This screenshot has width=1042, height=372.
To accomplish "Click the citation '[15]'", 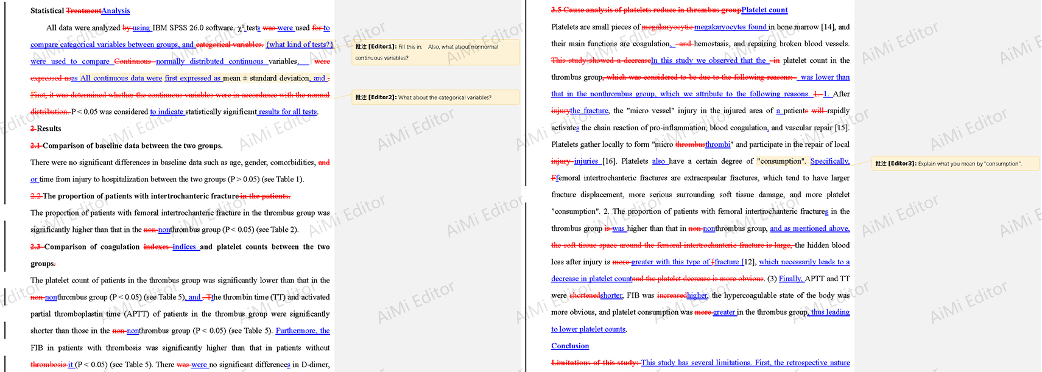I will (842, 127).
